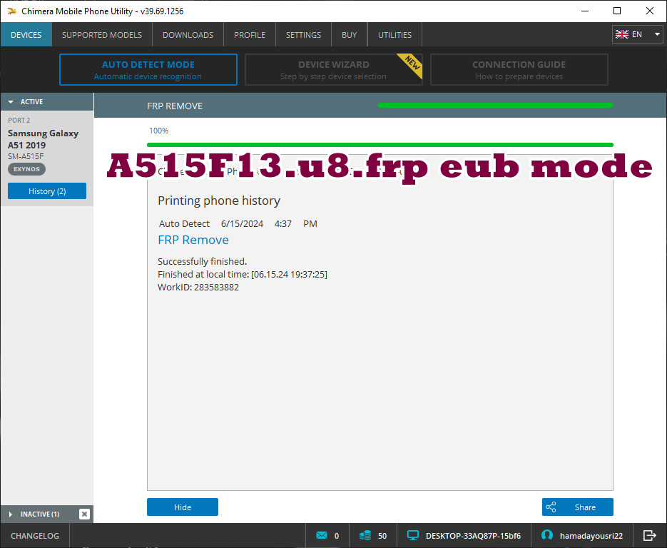
Task: Maximize the Chimera window
Action: [x=617, y=11]
